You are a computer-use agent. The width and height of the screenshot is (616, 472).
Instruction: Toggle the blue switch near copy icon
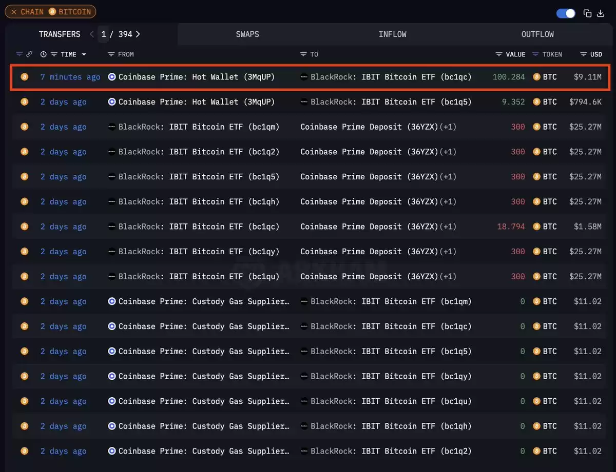tap(566, 13)
